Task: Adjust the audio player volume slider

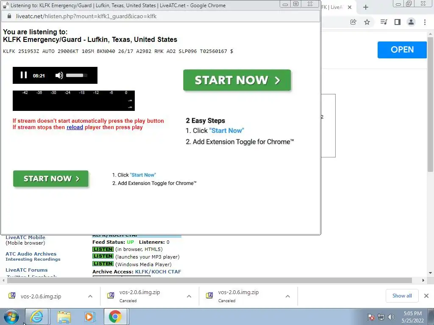Action: (x=77, y=75)
